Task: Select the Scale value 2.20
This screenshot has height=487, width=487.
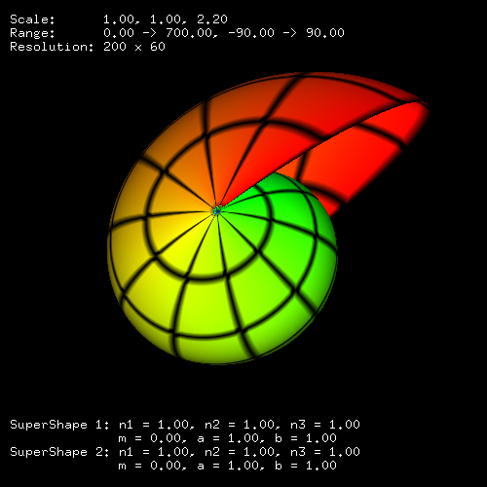Action: [212, 19]
